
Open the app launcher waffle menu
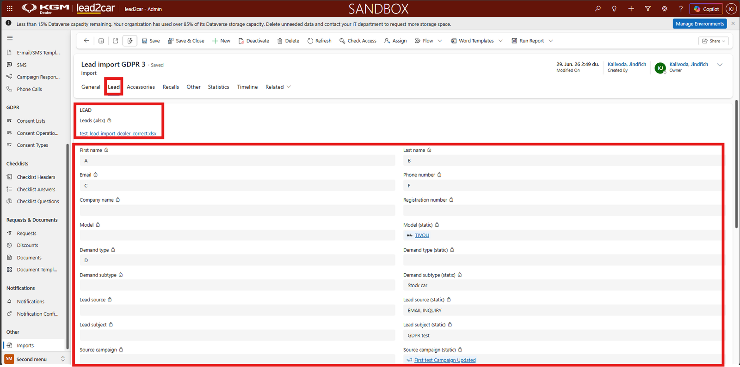point(10,9)
